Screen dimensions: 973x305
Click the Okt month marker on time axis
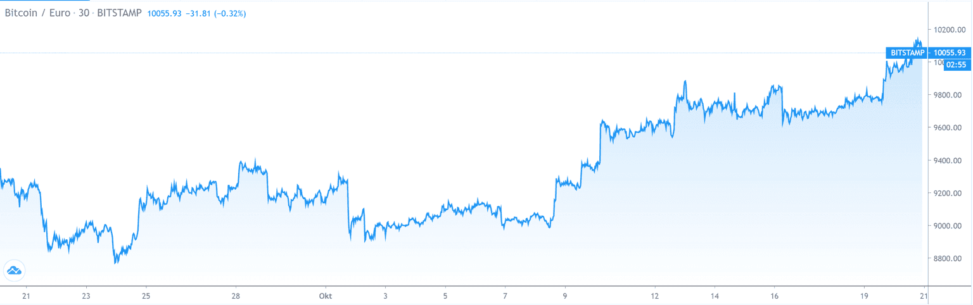(325, 296)
